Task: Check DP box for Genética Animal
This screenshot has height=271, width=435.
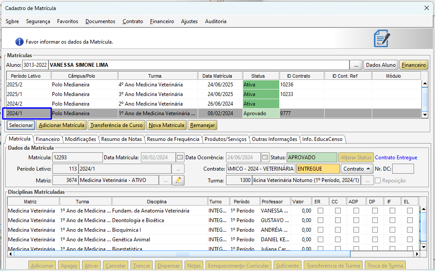Action: click(375, 240)
